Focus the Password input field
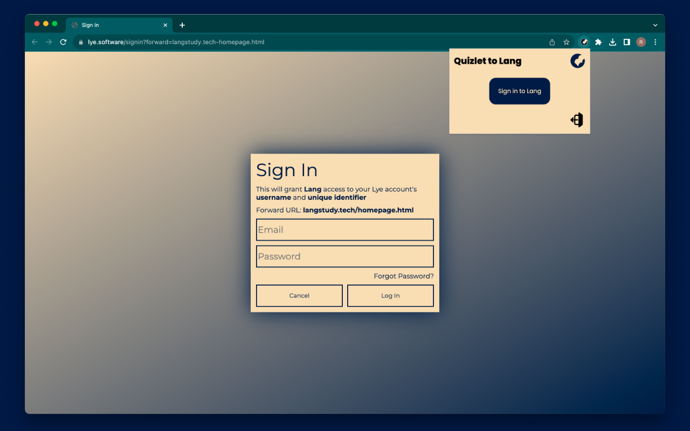The width and height of the screenshot is (690, 431). tap(345, 256)
